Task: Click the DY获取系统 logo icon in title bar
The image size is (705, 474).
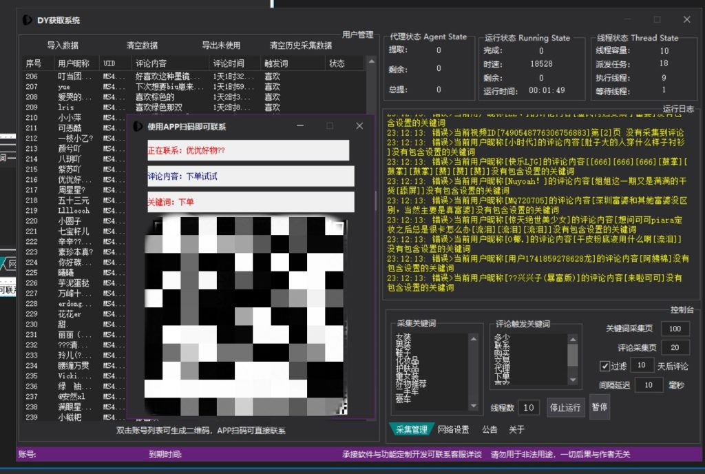Action: pos(26,20)
